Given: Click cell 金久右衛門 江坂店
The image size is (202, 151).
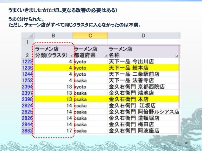Looking at the screenshot, I should point(143,106).
